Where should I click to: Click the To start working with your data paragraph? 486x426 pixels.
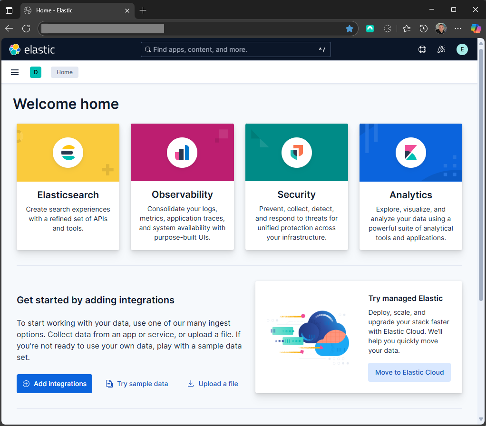click(129, 340)
